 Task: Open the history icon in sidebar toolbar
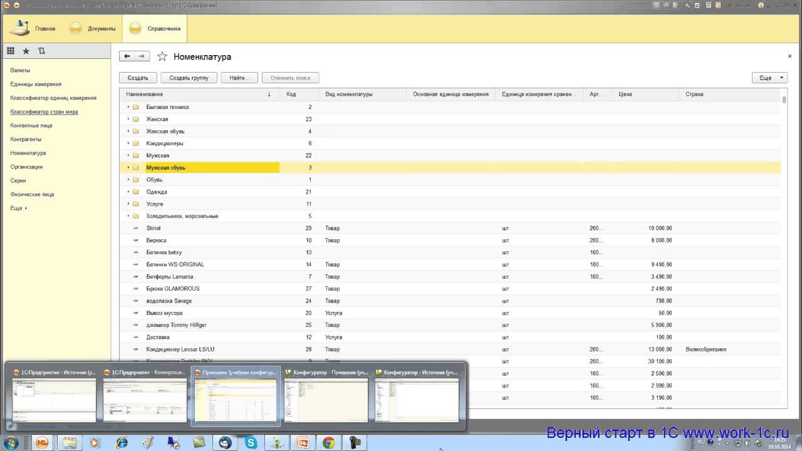coord(41,51)
